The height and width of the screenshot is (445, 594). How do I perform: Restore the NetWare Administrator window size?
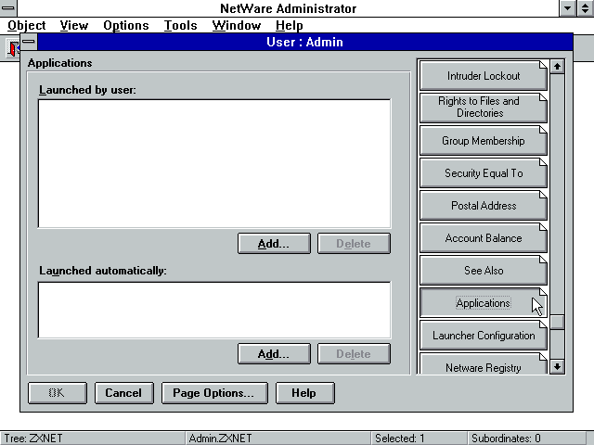click(x=586, y=8)
